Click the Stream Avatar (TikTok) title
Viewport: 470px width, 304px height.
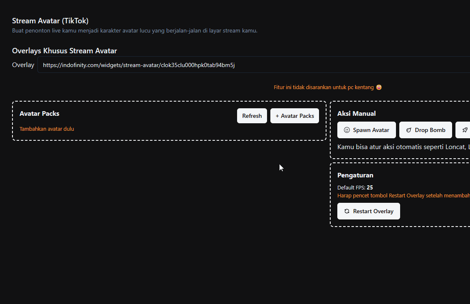(50, 21)
